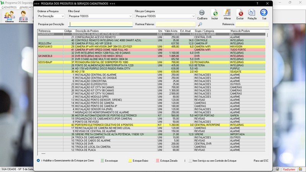Image resolution: width=306 pixels, height=172 pixels.
Task: Click the magnifier search icon
Action: coord(200,24)
